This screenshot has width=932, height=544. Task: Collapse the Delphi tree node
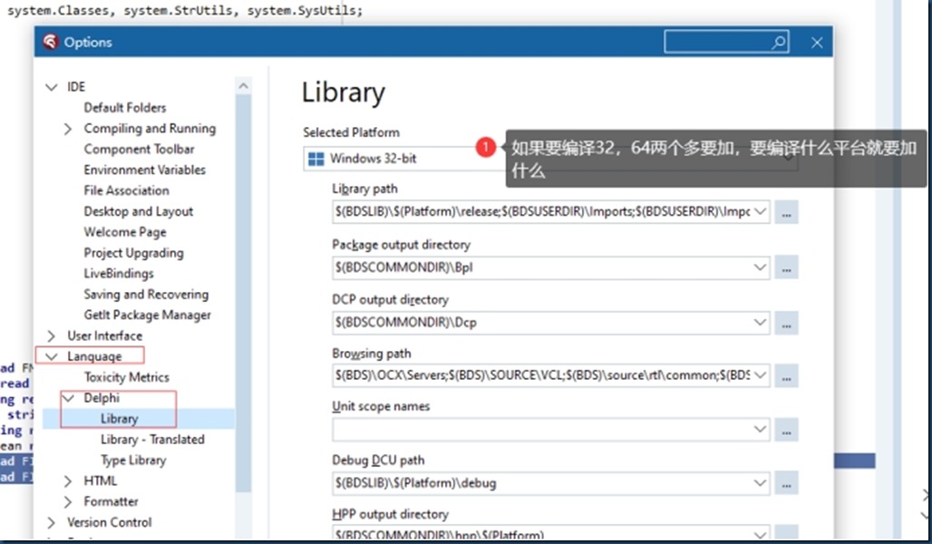point(68,398)
